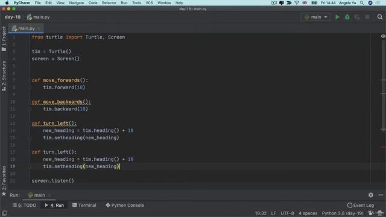Open the Apple menu
The width and height of the screenshot is (386, 217).
tap(7, 3)
